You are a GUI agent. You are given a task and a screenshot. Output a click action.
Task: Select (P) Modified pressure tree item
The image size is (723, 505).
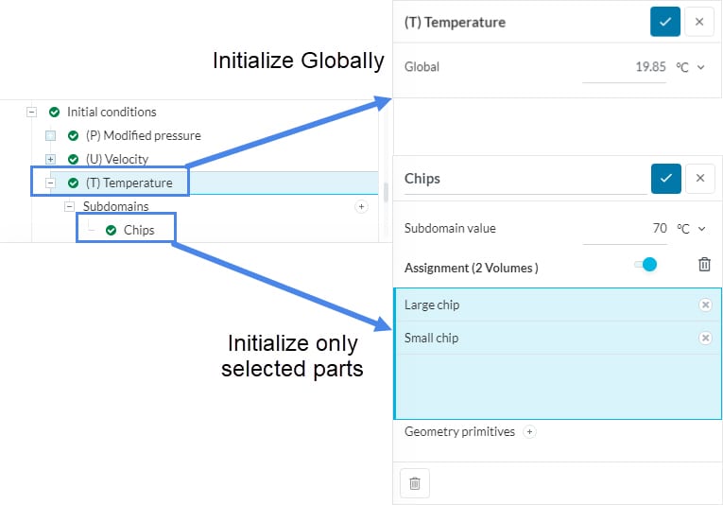(143, 135)
